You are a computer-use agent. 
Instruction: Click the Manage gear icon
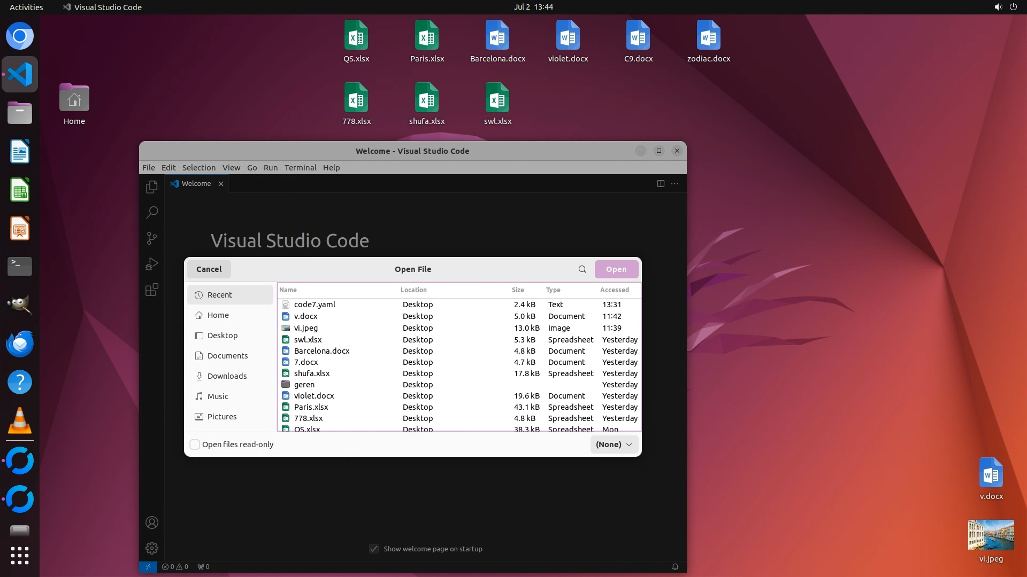(152, 548)
